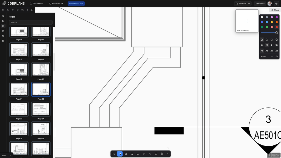Image resolution: width=281 pixels, height=158 pixels.
Task: Open the Dashboard menu item
Action: [56, 4]
